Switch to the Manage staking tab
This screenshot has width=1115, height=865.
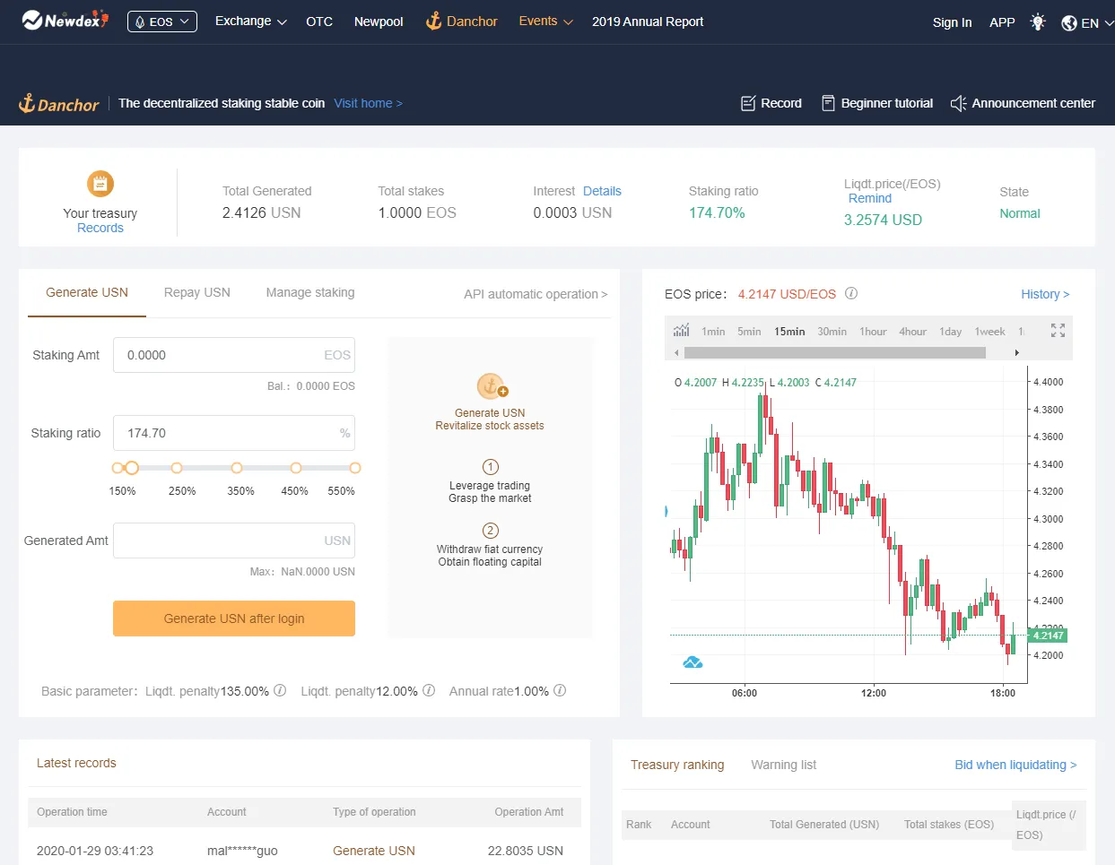[310, 292]
